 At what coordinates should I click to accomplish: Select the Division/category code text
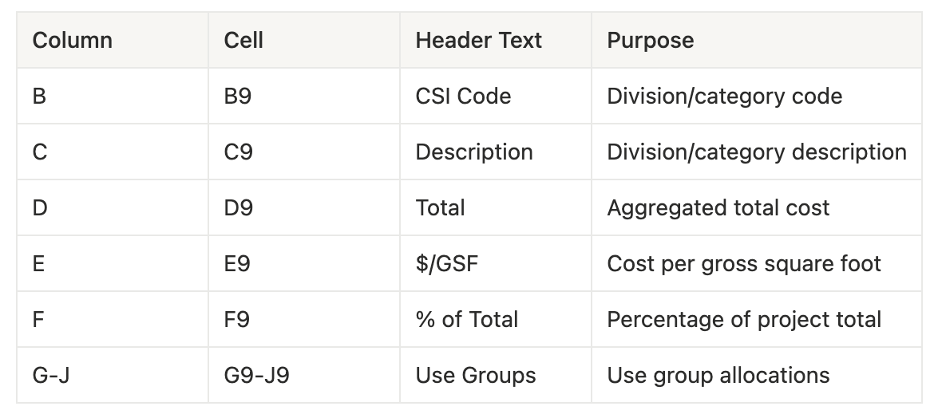[x=725, y=96]
